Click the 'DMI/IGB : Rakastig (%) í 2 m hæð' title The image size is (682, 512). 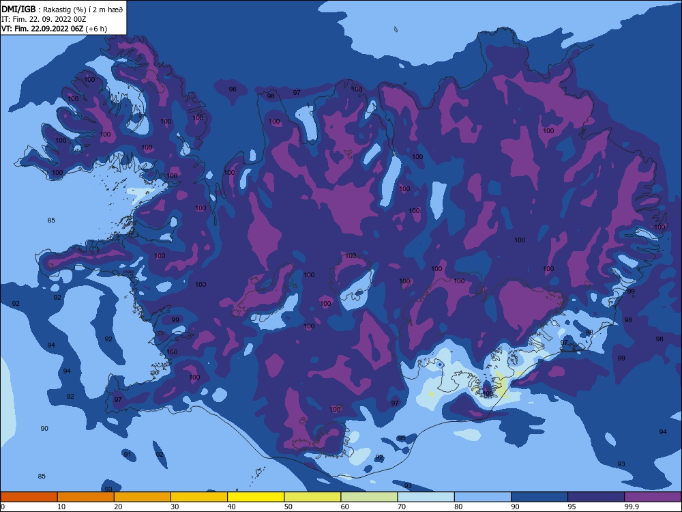[62, 9]
